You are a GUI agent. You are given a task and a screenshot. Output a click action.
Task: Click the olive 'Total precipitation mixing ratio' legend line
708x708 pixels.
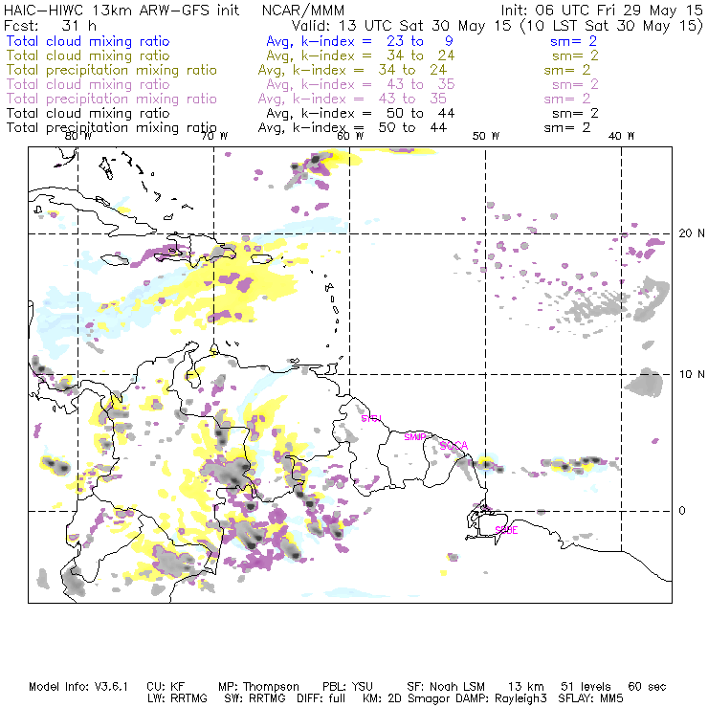click(112, 70)
